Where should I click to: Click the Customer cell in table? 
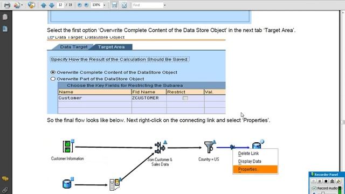[95, 98]
